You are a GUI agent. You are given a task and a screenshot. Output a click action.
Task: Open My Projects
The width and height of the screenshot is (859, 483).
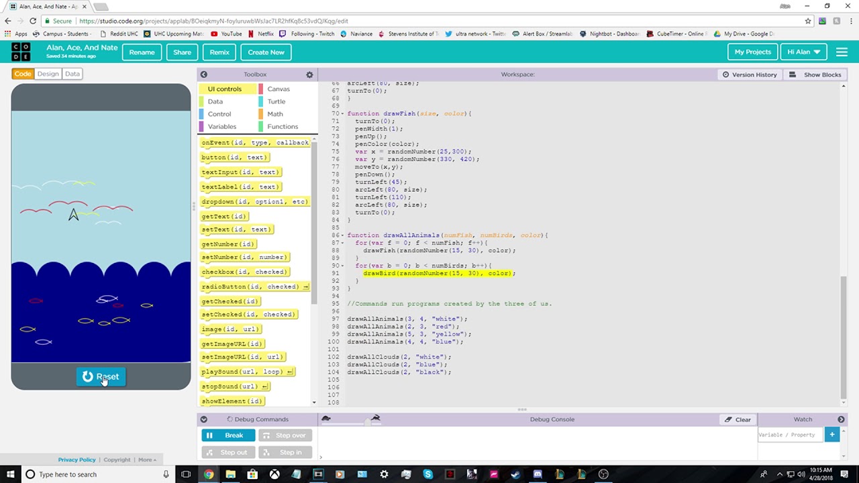[752, 52]
